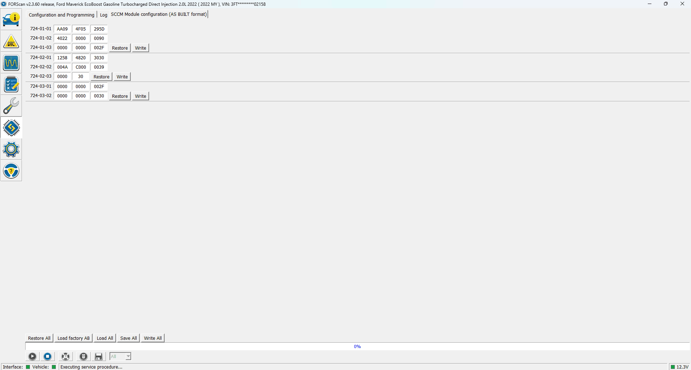This screenshot has width=691, height=370.
Task: Edit field 1258 in row 724-02-01
Action: coord(62,58)
